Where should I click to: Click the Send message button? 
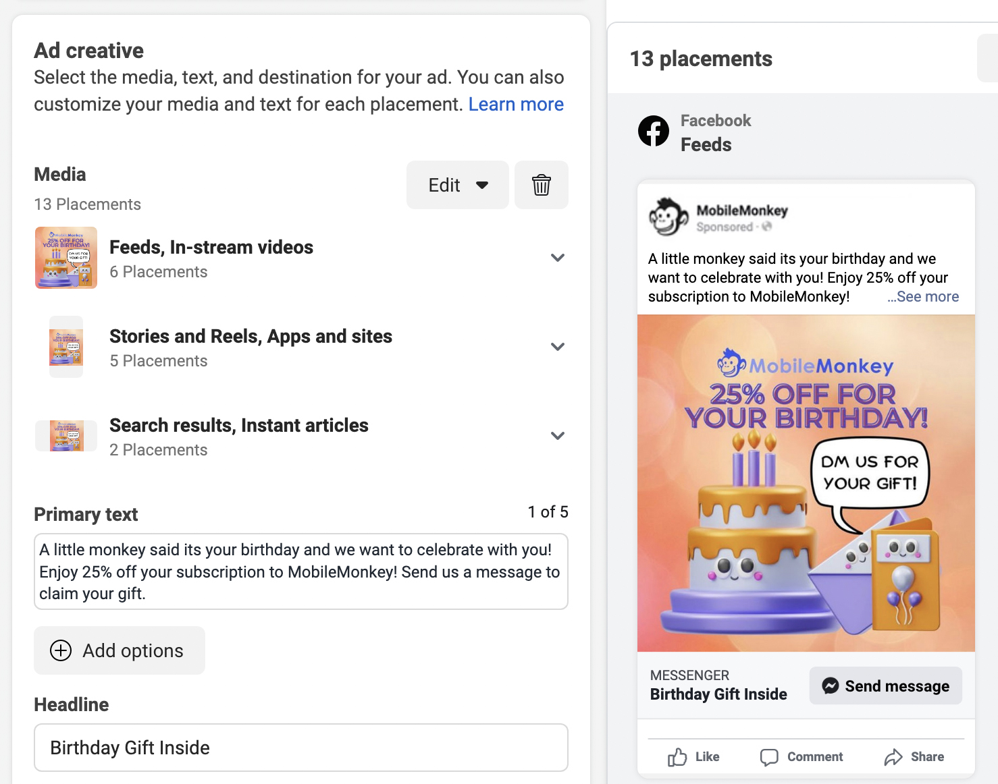[x=886, y=686]
